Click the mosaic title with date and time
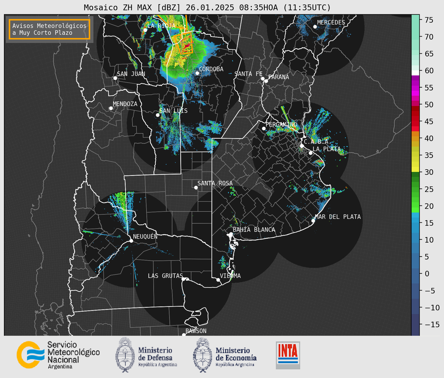 click(207, 8)
